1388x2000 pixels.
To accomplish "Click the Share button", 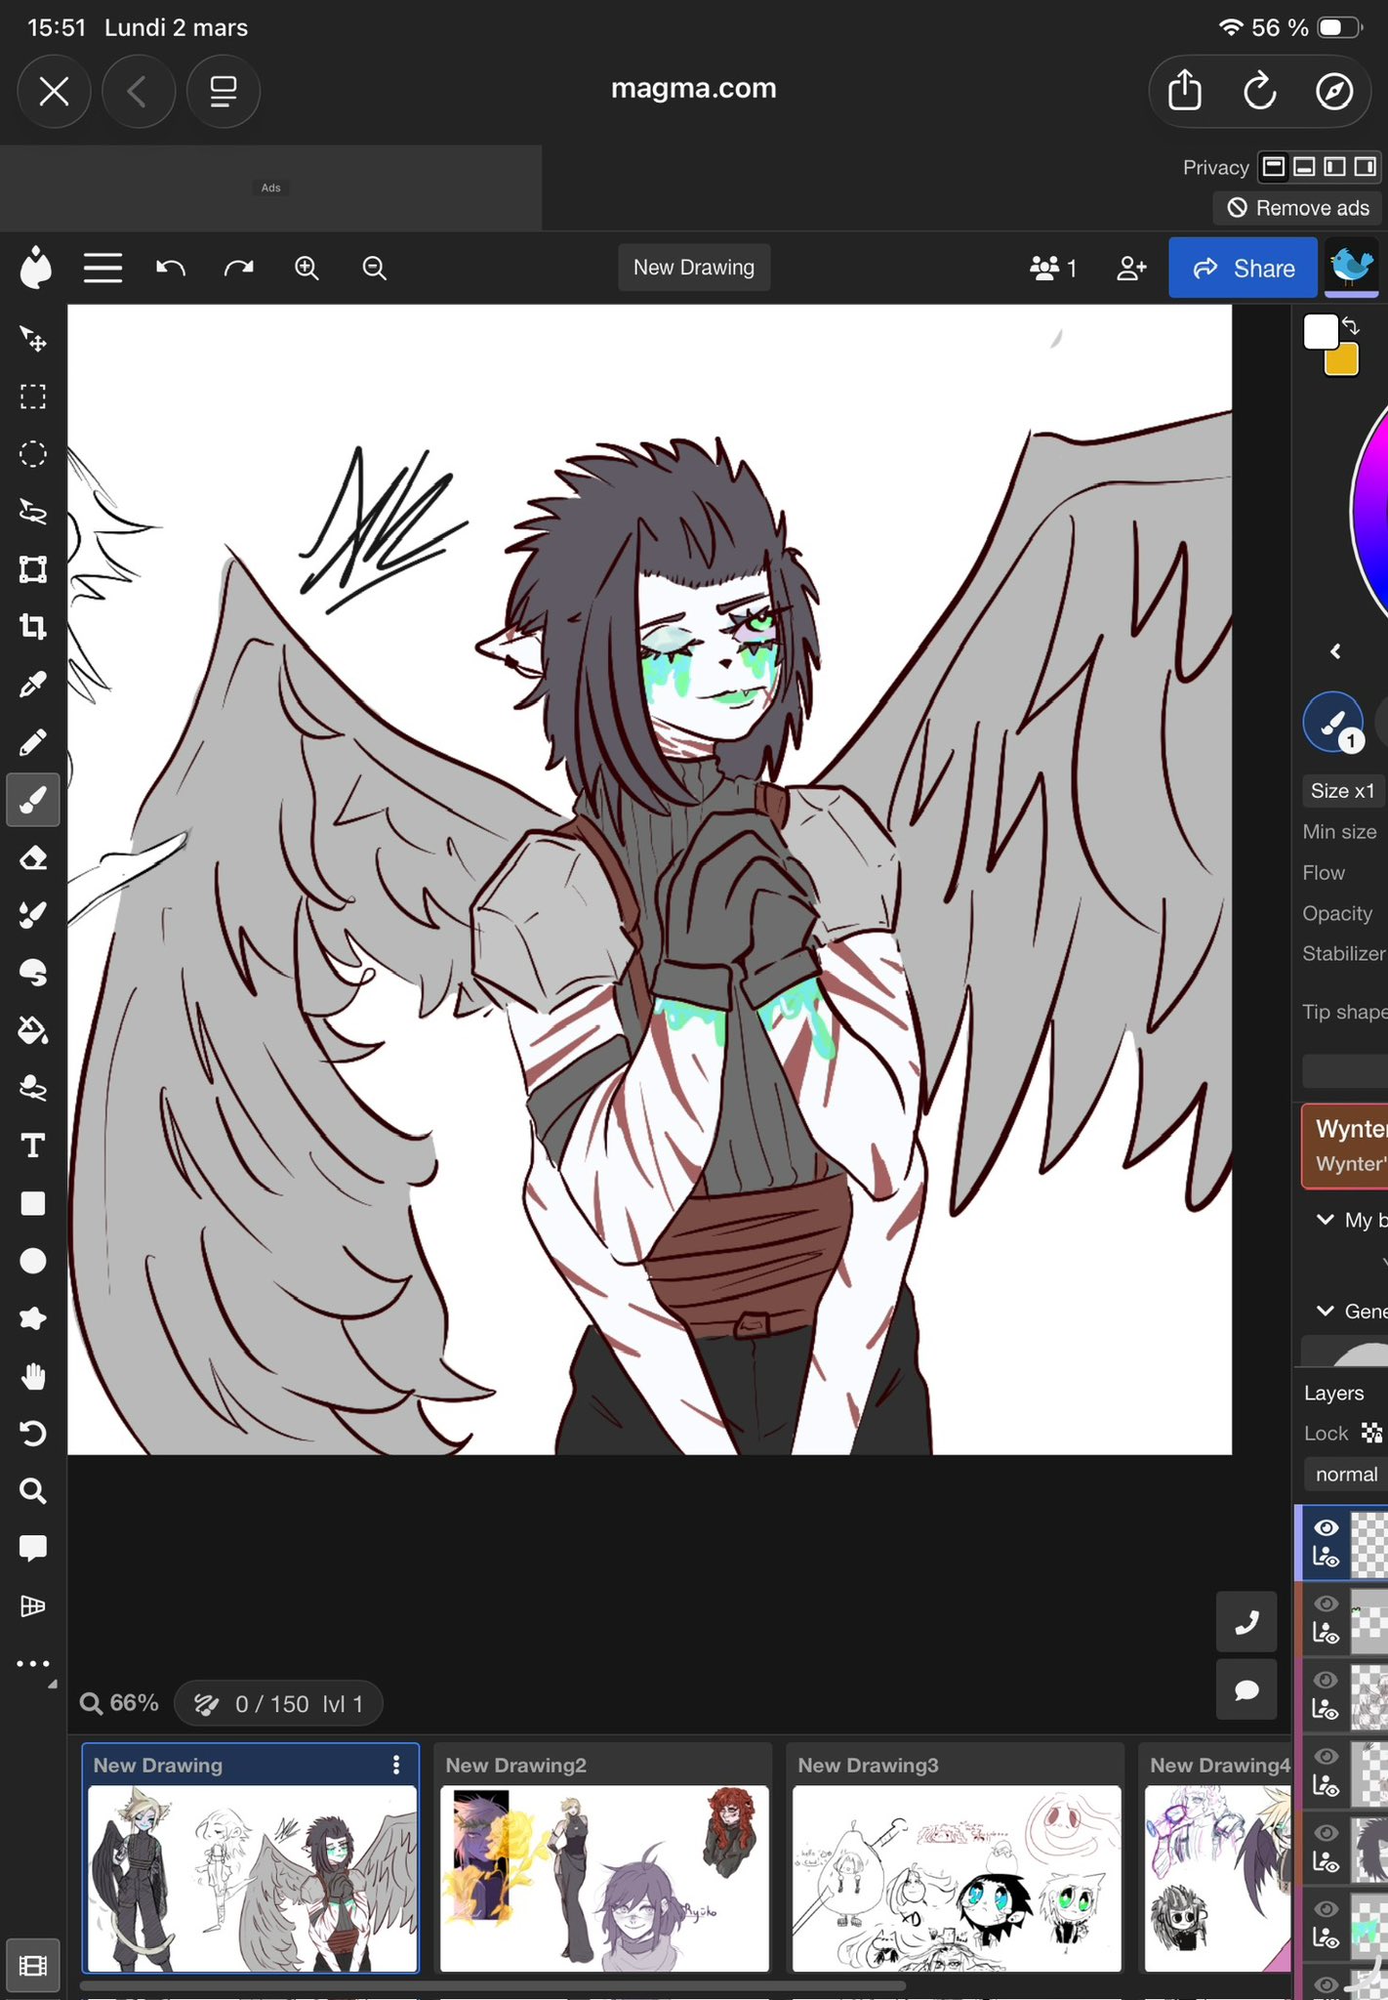I will pyautogui.click(x=1244, y=268).
